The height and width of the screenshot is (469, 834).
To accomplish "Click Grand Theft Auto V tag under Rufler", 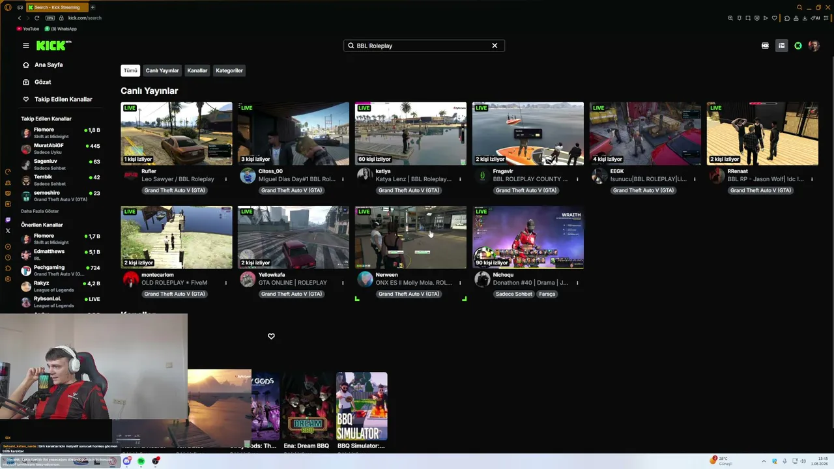I will point(174,190).
